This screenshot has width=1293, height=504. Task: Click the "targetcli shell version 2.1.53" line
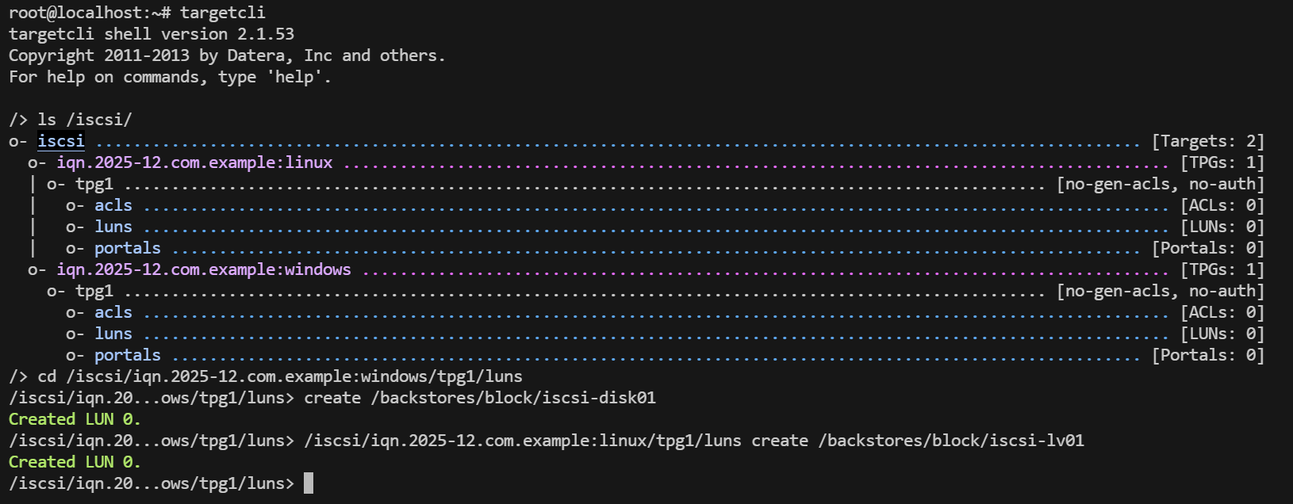(x=152, y=34)
